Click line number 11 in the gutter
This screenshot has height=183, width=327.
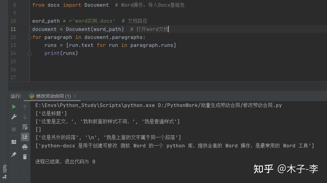(x=13, y=29)
